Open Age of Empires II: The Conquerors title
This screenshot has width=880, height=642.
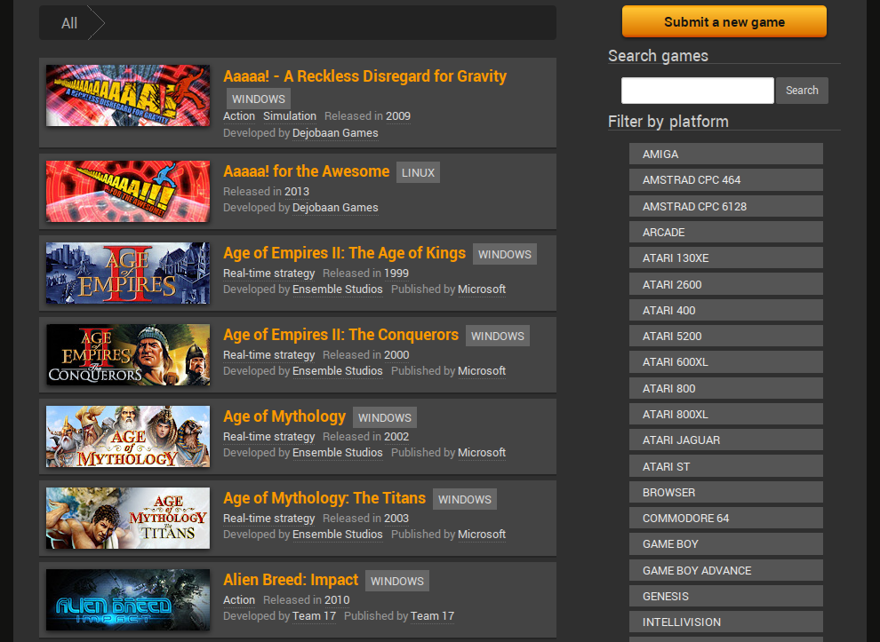[340, 335]
